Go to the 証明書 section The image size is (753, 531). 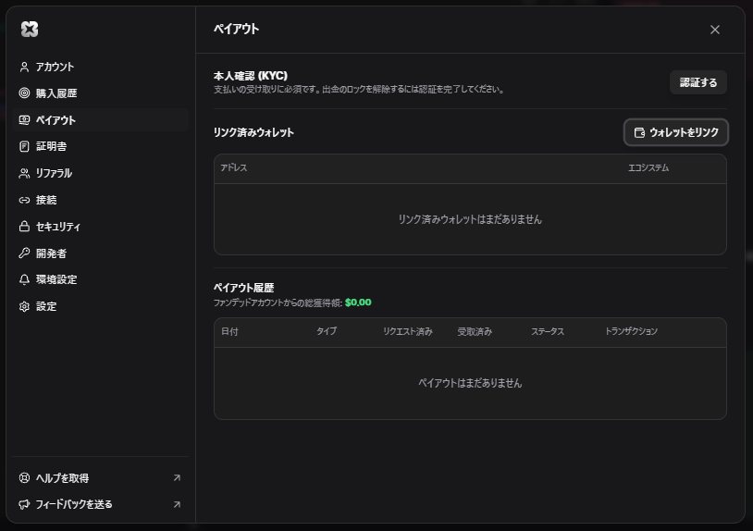(100, 146)
